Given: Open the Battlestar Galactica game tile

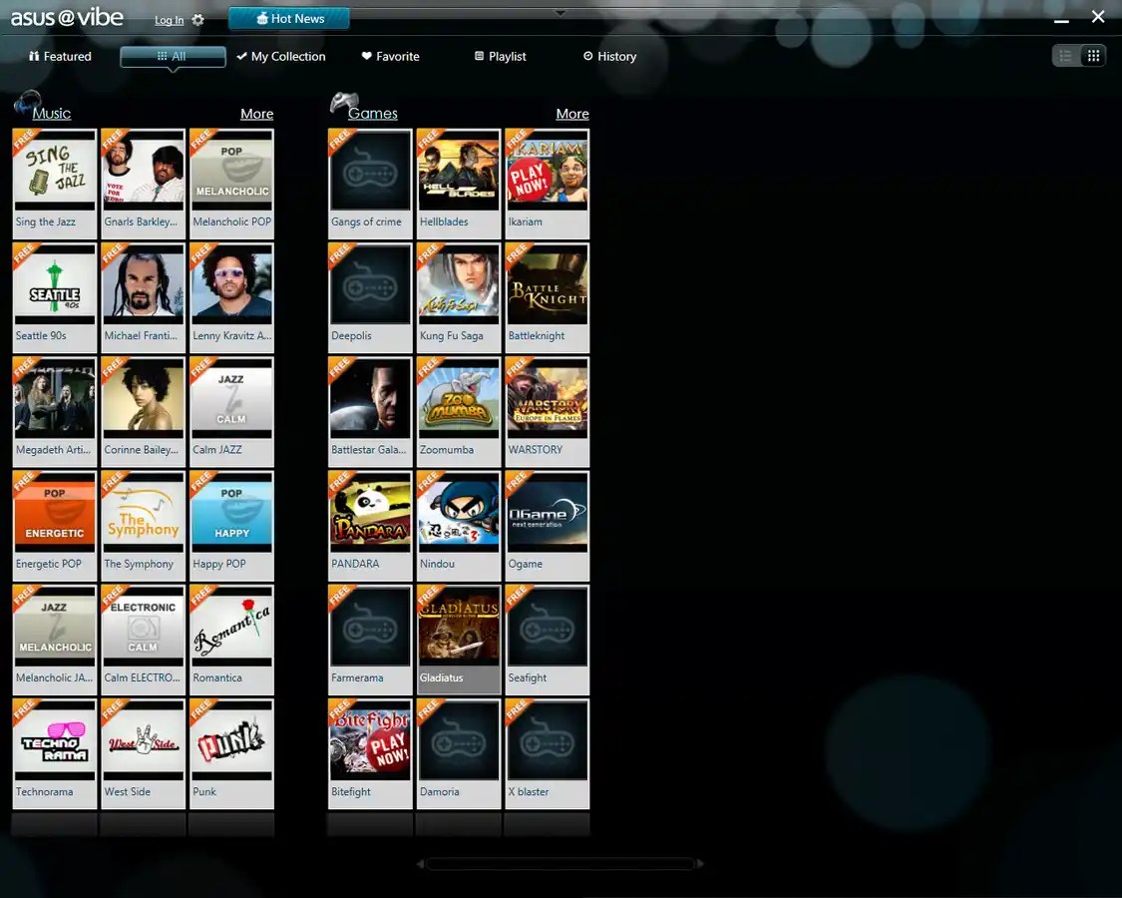Looking at the screenshot, I should pos(370,411).
